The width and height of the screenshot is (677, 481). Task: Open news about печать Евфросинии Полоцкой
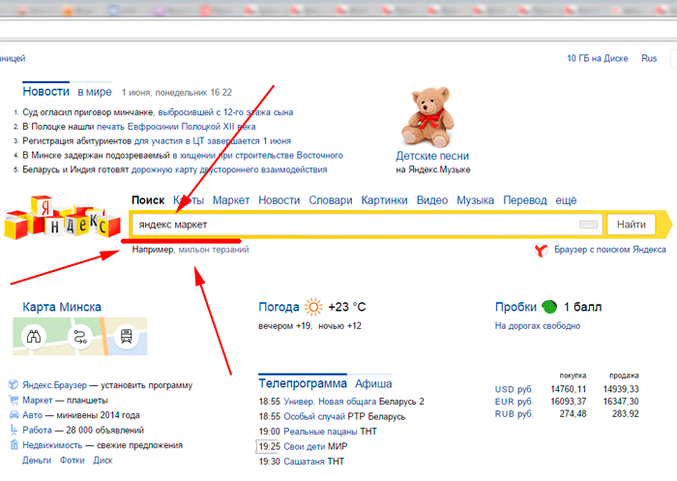(139, 127)
